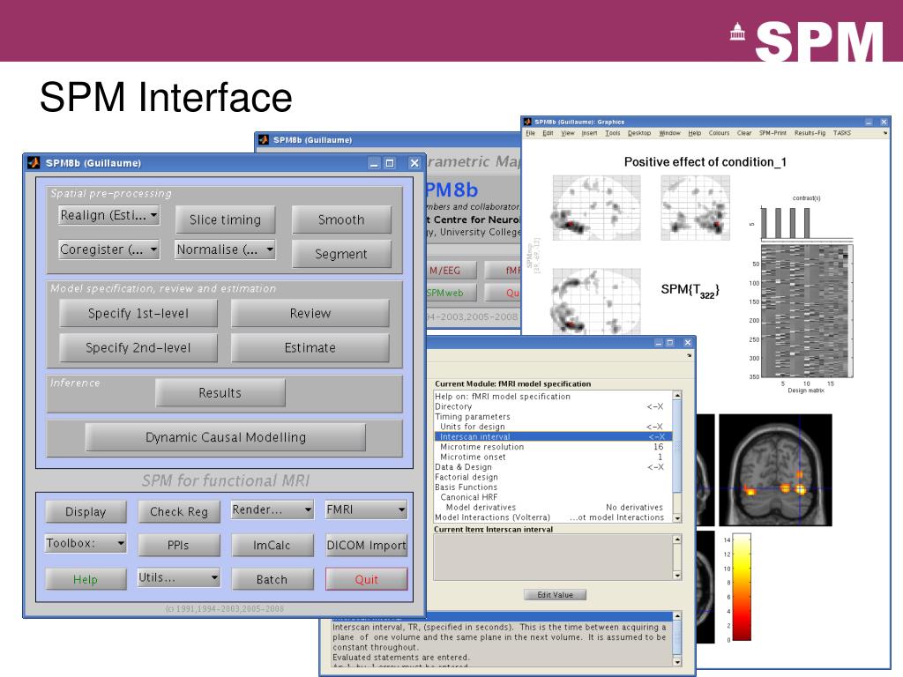Click the SPMweb button in background window
Image resolution: width=903 pixels, height=677 pixels.
pos(452,293)
